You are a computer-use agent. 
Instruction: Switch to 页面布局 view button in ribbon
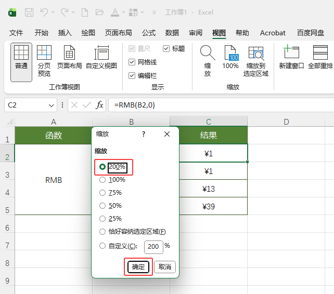point(69,58)
